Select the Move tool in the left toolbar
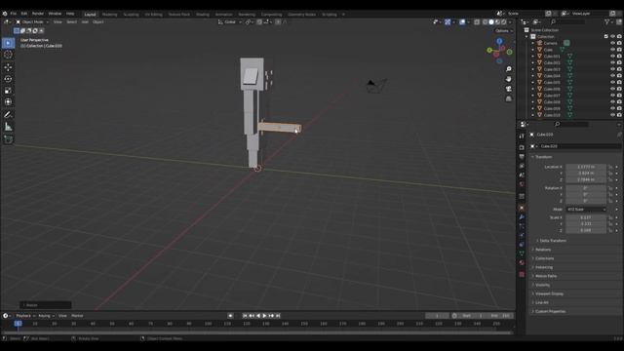 click(8, 67)
